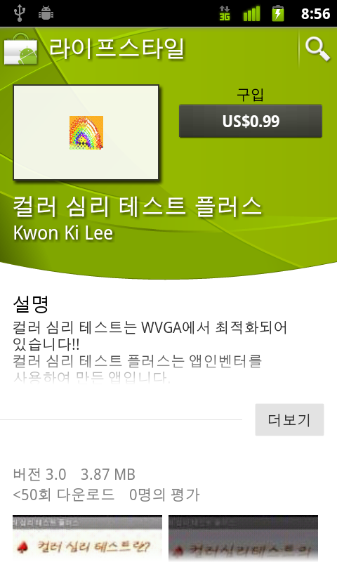
Task: Tap the 설명 description heading
Action: pos(31,304)
